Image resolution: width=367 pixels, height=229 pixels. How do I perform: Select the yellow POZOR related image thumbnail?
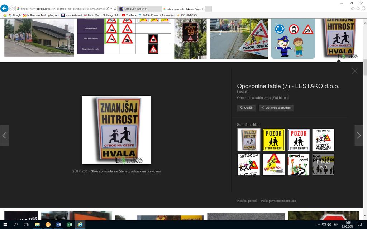coord(273,140)
